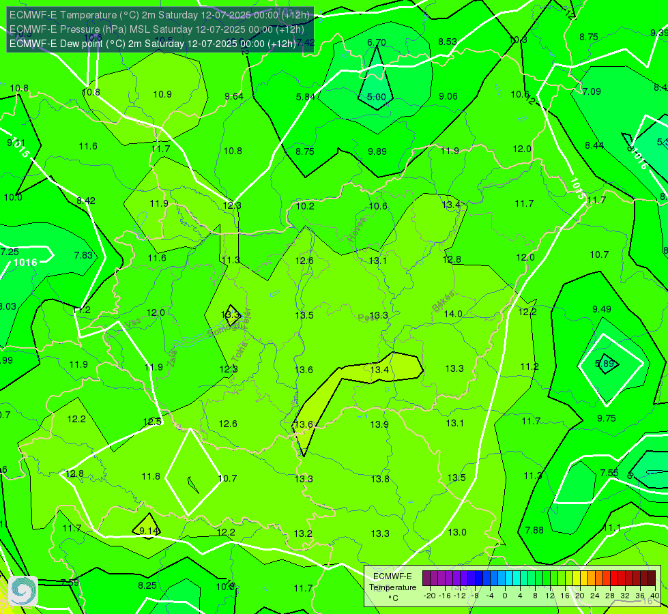
Task: Select the ECMWF-E Dew point 2m layer label
Action: (x=153, y=44)
